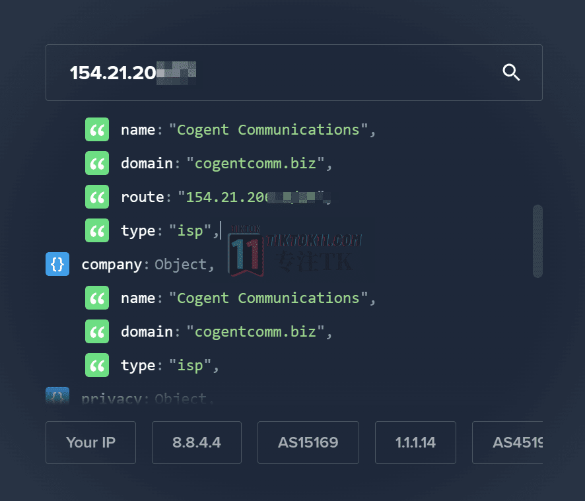Collapse the company: Object row
The height and width of the screenshot is (501, 585).
[130, 264]
